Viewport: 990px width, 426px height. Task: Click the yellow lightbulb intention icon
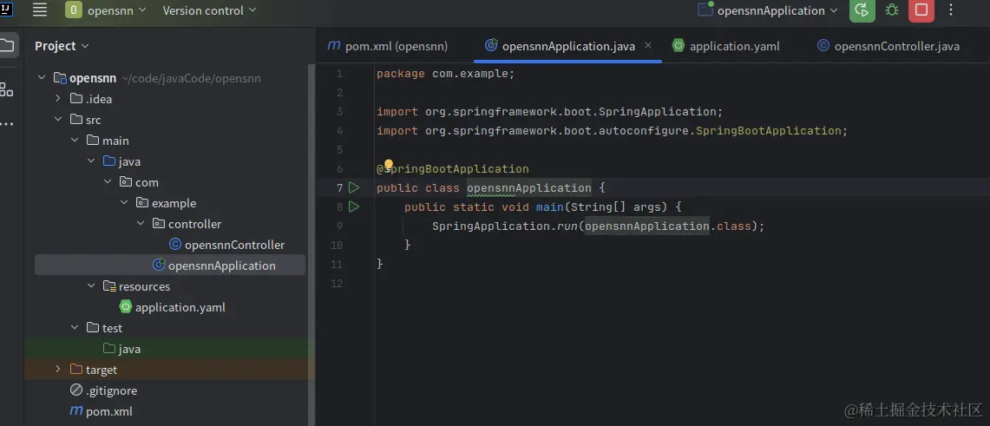coord(389,166)
